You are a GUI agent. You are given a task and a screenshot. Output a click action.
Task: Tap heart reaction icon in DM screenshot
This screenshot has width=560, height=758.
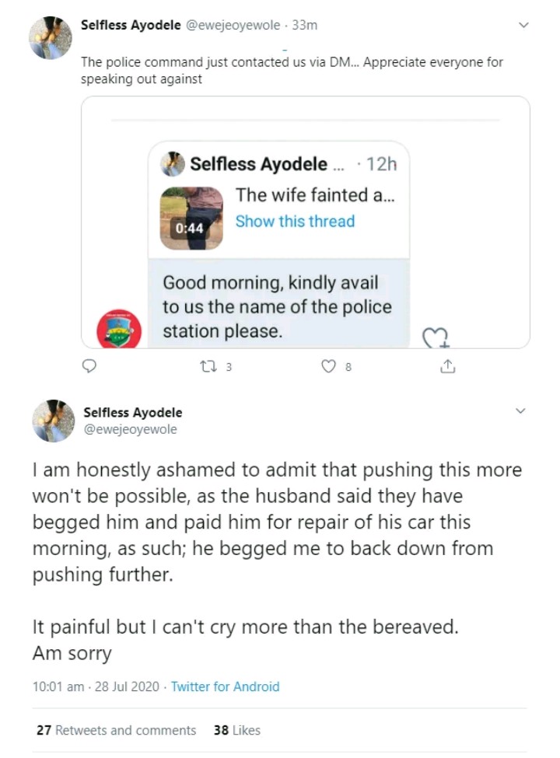(x=435, y=337)
